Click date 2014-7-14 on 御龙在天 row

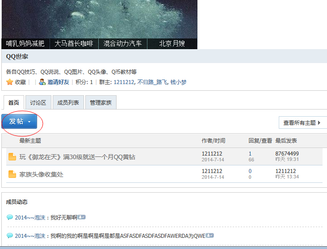pyautogui.click(x=213, y=160)
